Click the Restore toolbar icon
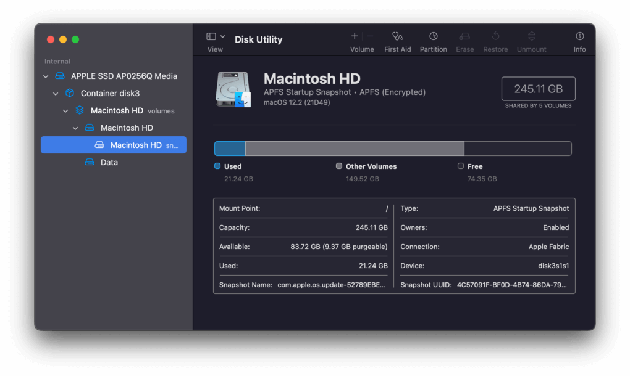630x376 pixels. (495, 36)
